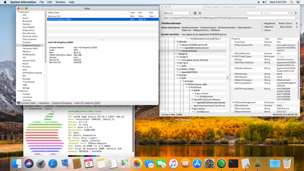Open Maps icon in the dock
The image size is (304, 171).
[x=125, y=164]
